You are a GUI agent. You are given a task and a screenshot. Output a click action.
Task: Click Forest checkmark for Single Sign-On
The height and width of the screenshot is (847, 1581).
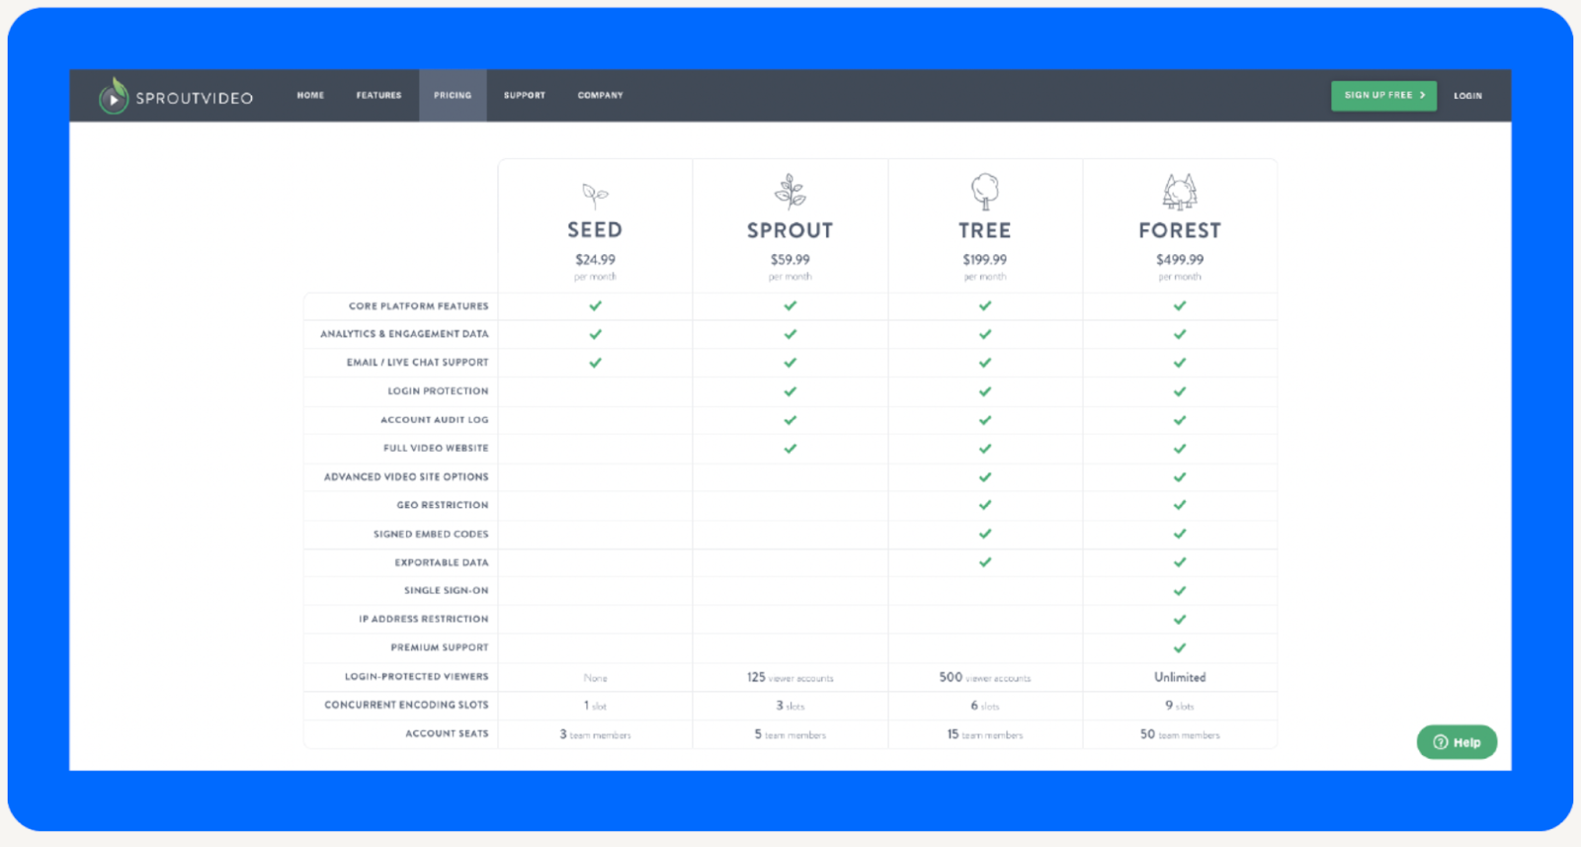(x=1180, y=591)
